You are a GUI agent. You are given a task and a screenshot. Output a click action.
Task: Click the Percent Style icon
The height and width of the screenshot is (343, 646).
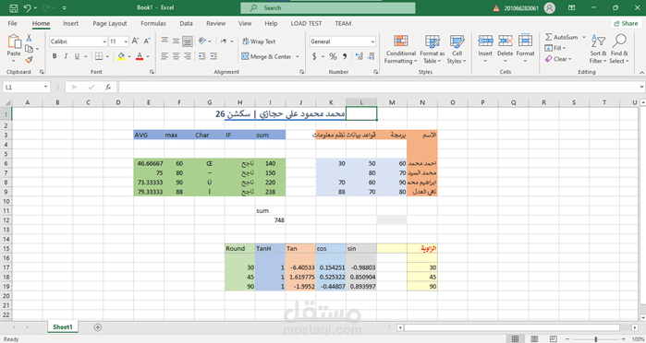point(333,56)
